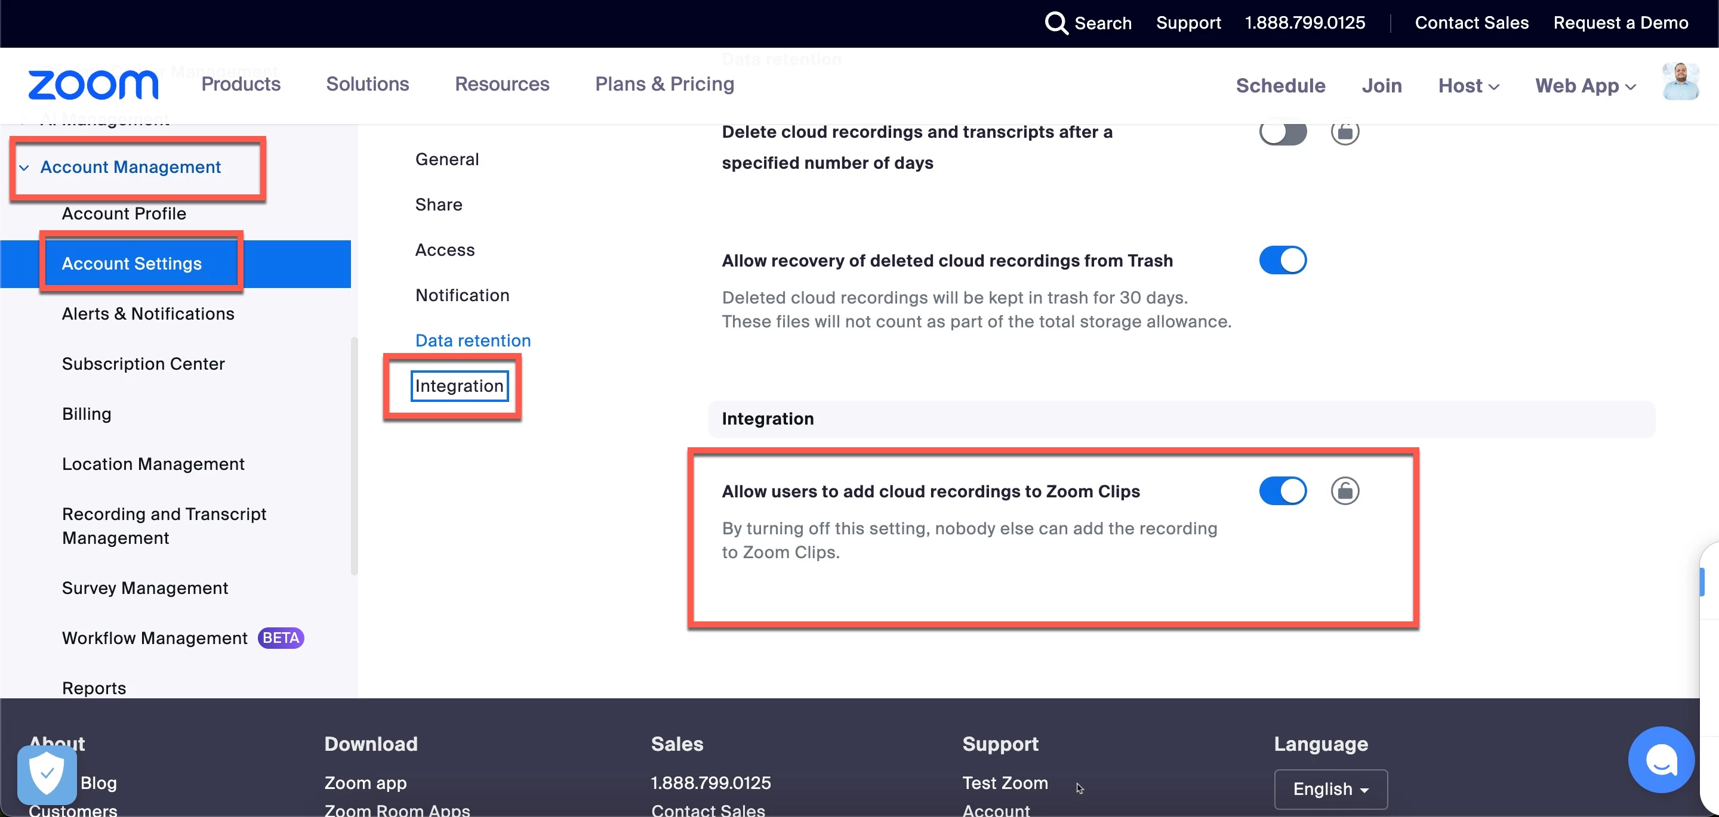
Task: Open Plans & Pricing menu
Action: (x=664, y=84)
